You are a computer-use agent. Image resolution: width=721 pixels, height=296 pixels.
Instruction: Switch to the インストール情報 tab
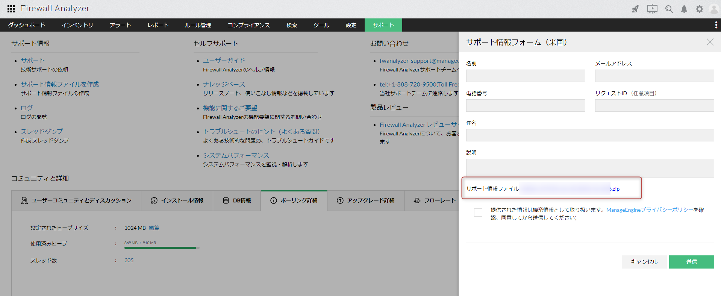pyautogui.click(x=177, y=200)
